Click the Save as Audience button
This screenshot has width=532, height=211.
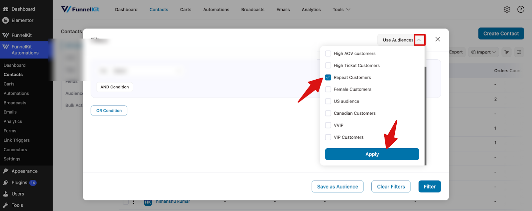[337, 186]
